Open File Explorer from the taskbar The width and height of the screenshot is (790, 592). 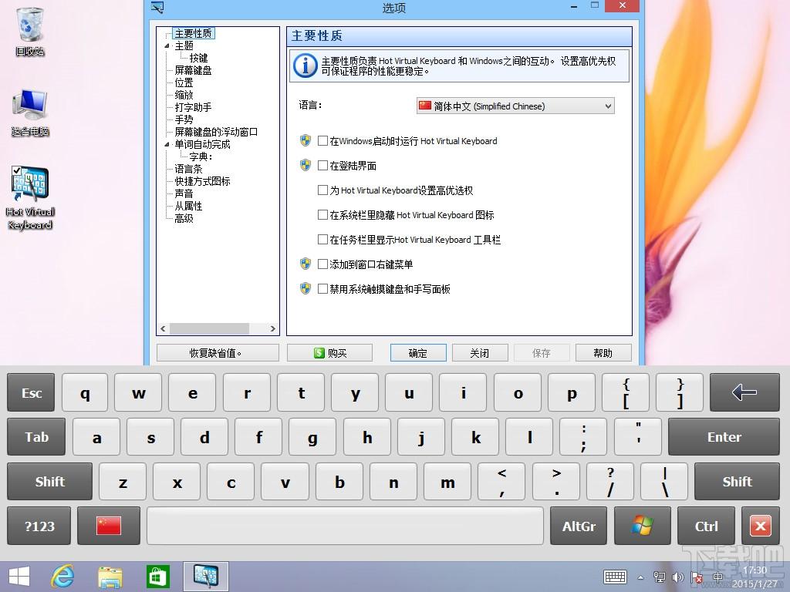110,577
